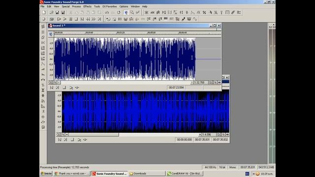This screenshot has height=177, width=315.
Task: Open the Window menu
Action: coord(135,6)
